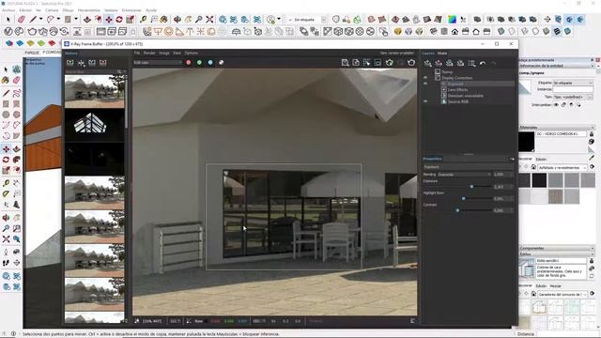601x338 pixels.
Task: Open the skylight render thumbnail in History
Action: (94, 125)
